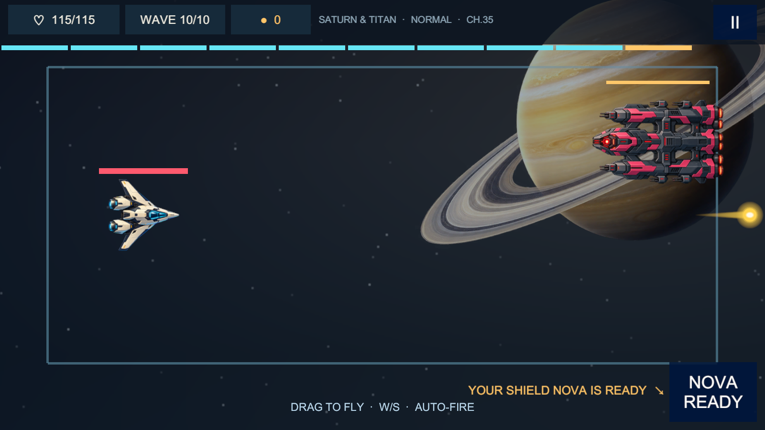
Task: Activate the NOVA READY shield button
Action: (713, 392)
